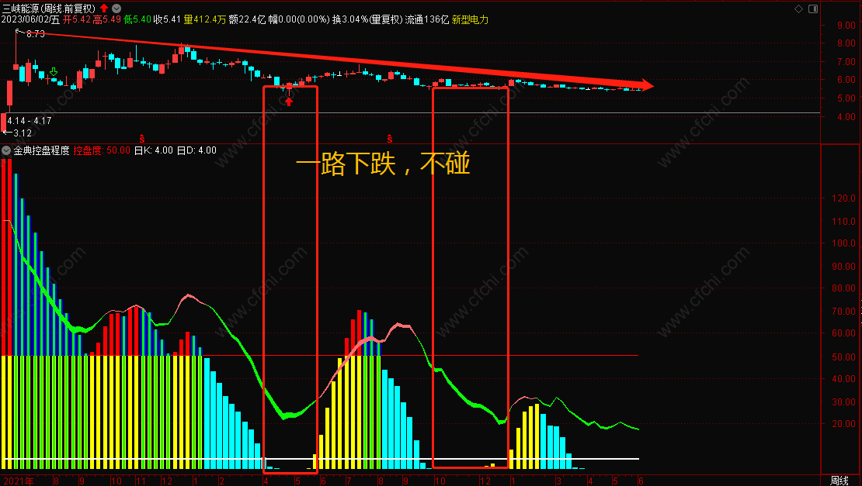Click the 量412.4万 volume value
The height and width of the screenshot is (486, 862).
(x=204, y=19)
